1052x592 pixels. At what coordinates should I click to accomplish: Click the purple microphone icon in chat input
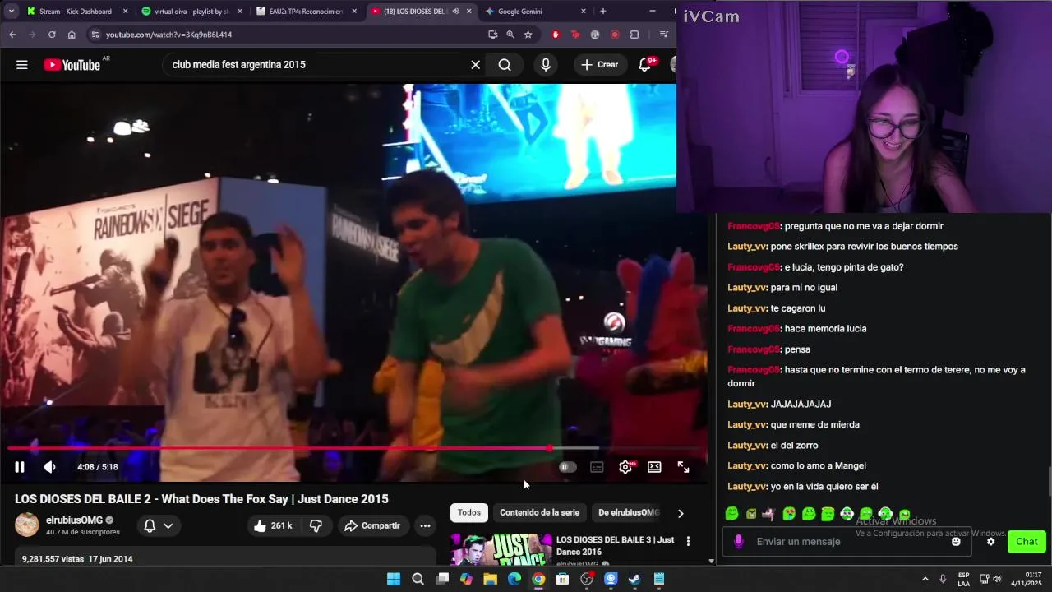click(x=739, y=542)
